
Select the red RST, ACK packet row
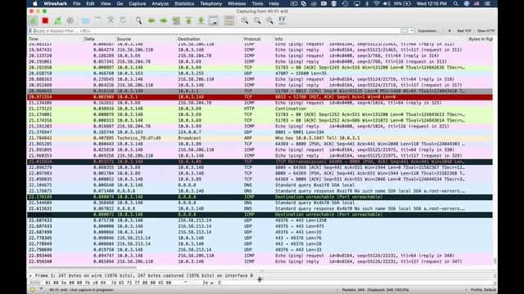pyautogui.click(x=260, y=97)
